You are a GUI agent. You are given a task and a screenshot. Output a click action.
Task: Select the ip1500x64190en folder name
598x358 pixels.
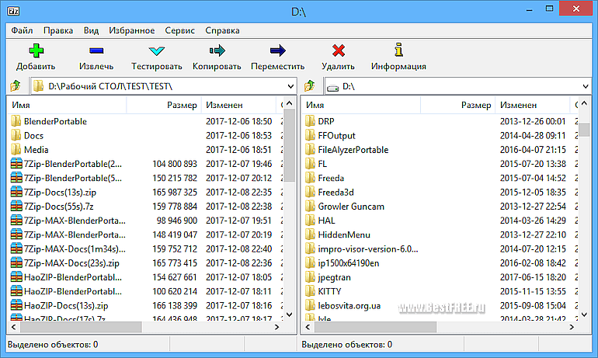pos(349,263)
